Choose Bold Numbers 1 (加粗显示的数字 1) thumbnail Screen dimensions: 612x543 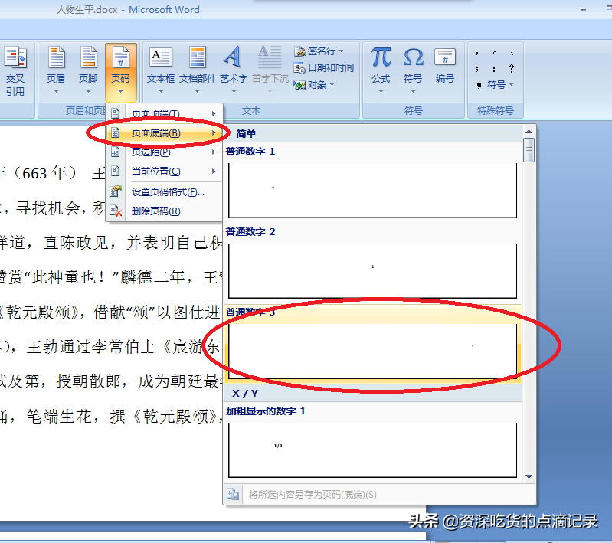pos(373,450)
